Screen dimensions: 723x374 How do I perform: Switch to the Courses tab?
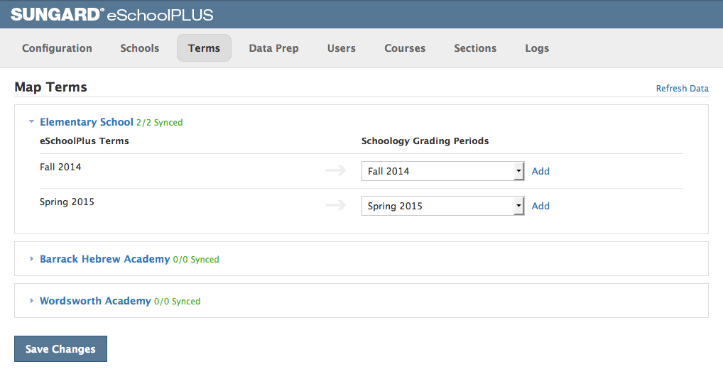coord(405,48)
